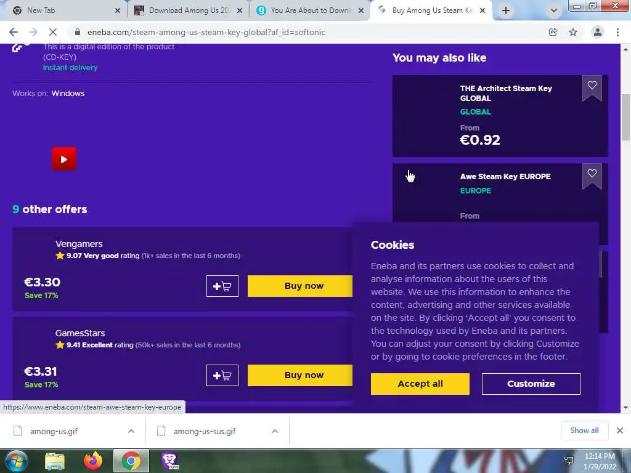Screen dimensions: 631x473
Task: Click the €0.92 price
Action: tap(480, 140)
